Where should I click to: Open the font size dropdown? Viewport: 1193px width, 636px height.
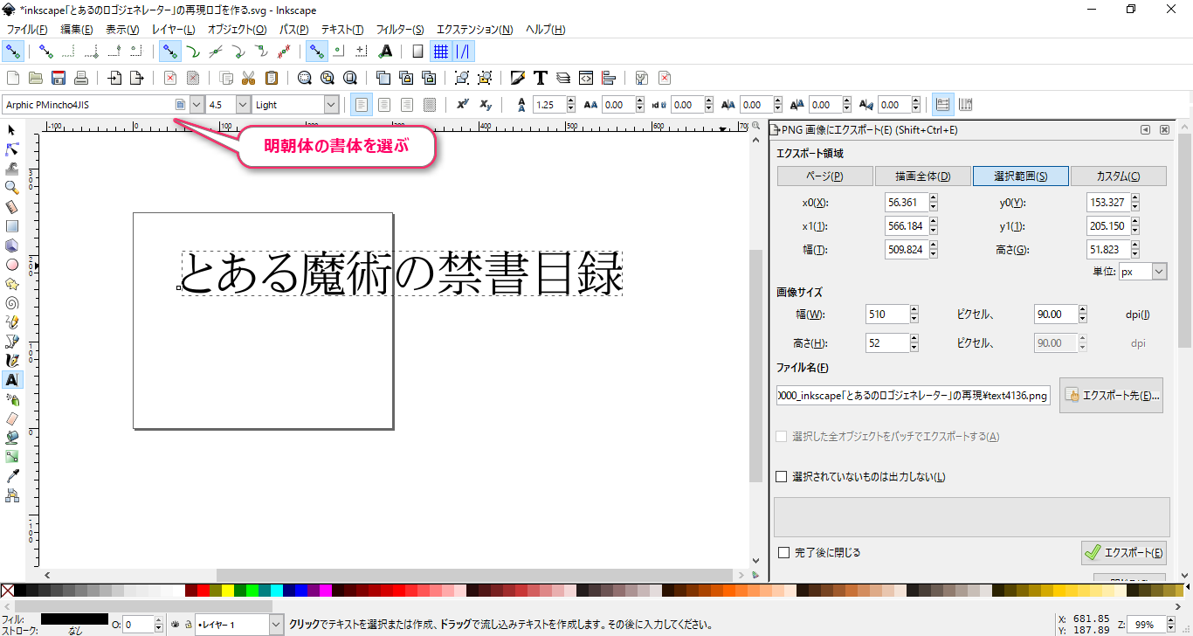pyautogui.click(x=243, y=105)
